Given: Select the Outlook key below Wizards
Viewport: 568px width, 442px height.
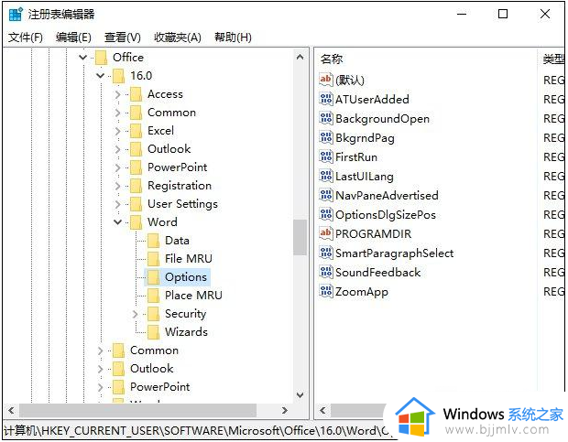Looking at the screenshot, I should click(x=152, y=369).
